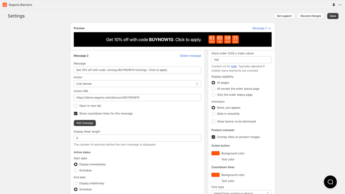Open the three-dot overflow menu
This screenshot has width=345, height=194.
[340, 5]
